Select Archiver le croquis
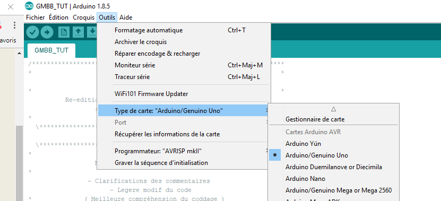 pos(184,42)
